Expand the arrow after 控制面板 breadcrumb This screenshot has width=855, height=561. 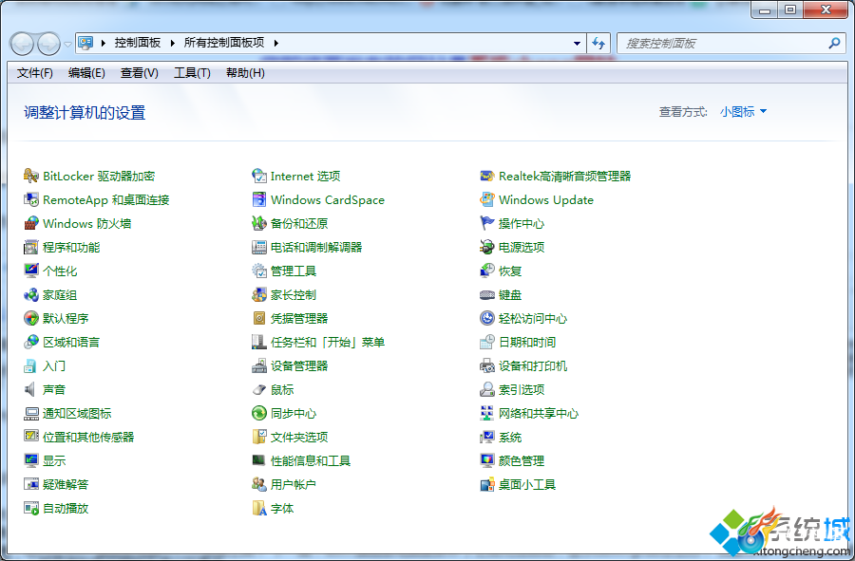172,43
